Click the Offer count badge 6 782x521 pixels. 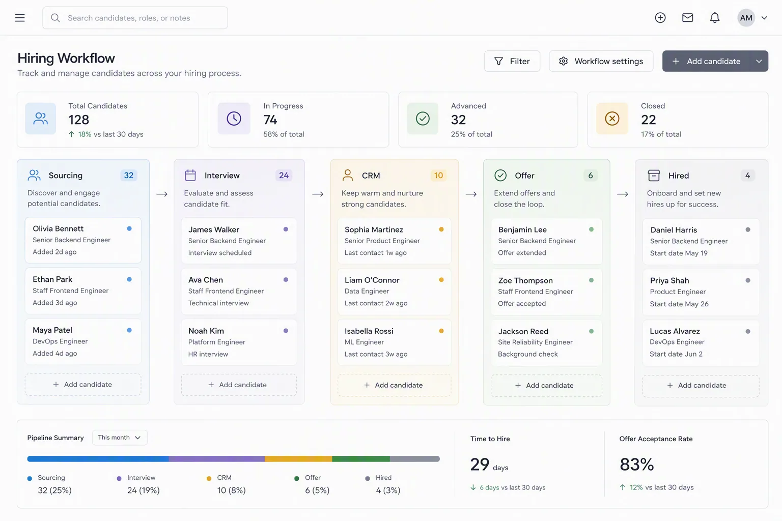[591, 176]
